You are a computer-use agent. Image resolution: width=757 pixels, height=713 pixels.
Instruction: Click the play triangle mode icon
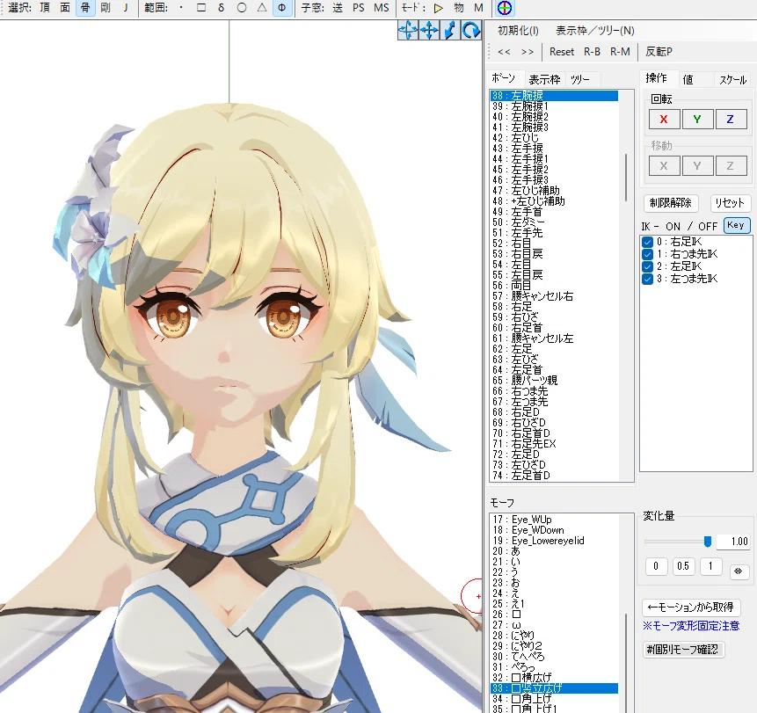click(439, 8)
